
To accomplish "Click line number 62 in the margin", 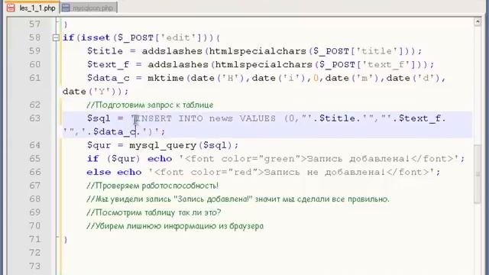I will click(34, 105).
